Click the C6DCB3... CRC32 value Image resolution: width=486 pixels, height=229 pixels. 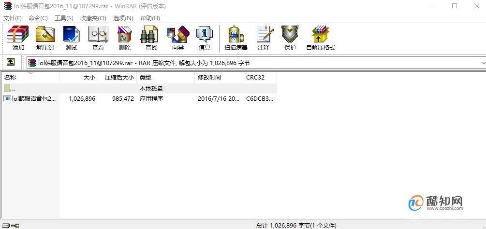coord(260,98)
